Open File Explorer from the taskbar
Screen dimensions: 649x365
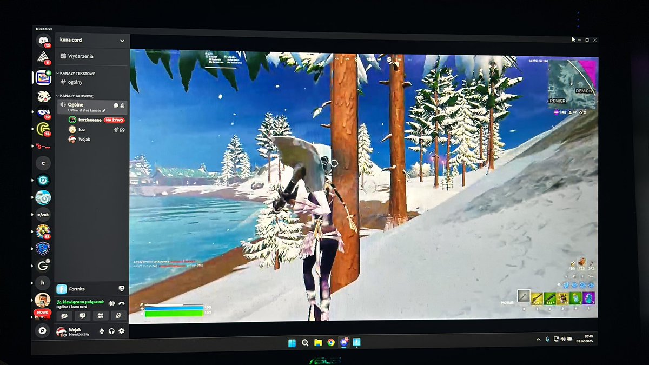pos(318,342)
